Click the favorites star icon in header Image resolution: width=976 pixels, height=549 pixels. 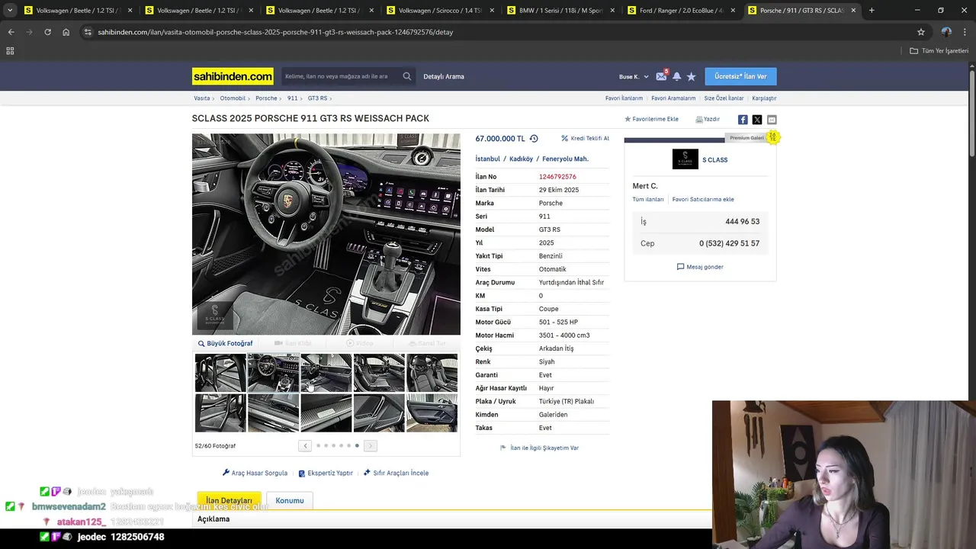click(692, 76)
